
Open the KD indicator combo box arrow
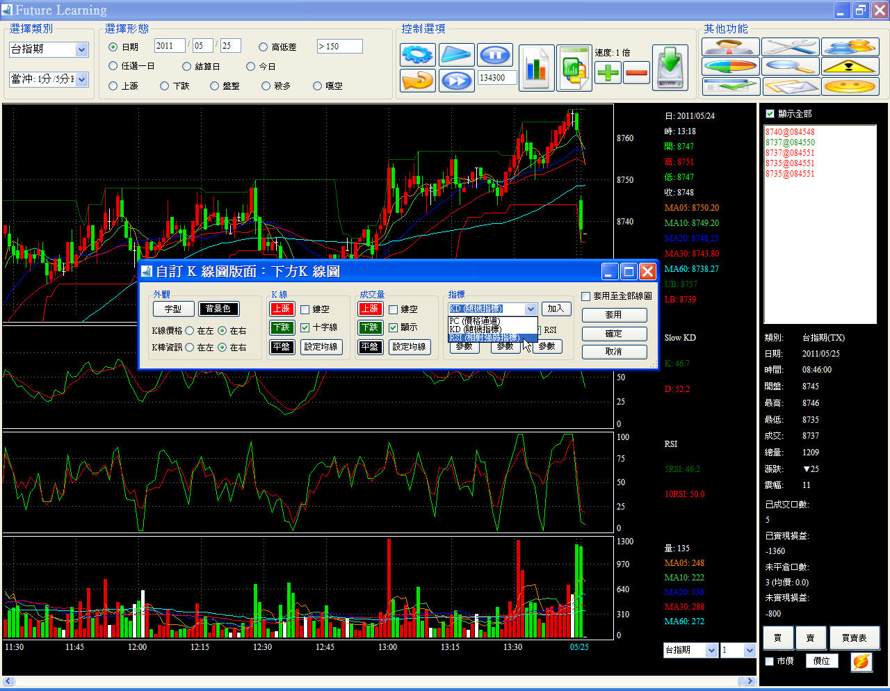tap(531, 309)
